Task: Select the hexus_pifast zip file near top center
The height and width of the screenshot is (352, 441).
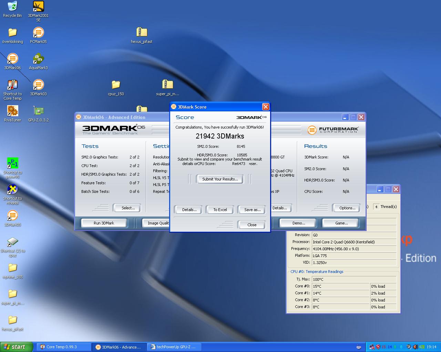Action: [x=142, y=36]
